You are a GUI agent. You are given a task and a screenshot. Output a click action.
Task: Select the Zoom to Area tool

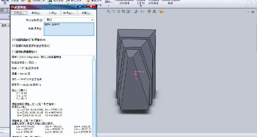click(114, 11)
